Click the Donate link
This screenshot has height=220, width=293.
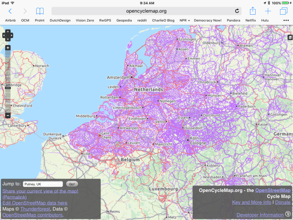point(283,202)
